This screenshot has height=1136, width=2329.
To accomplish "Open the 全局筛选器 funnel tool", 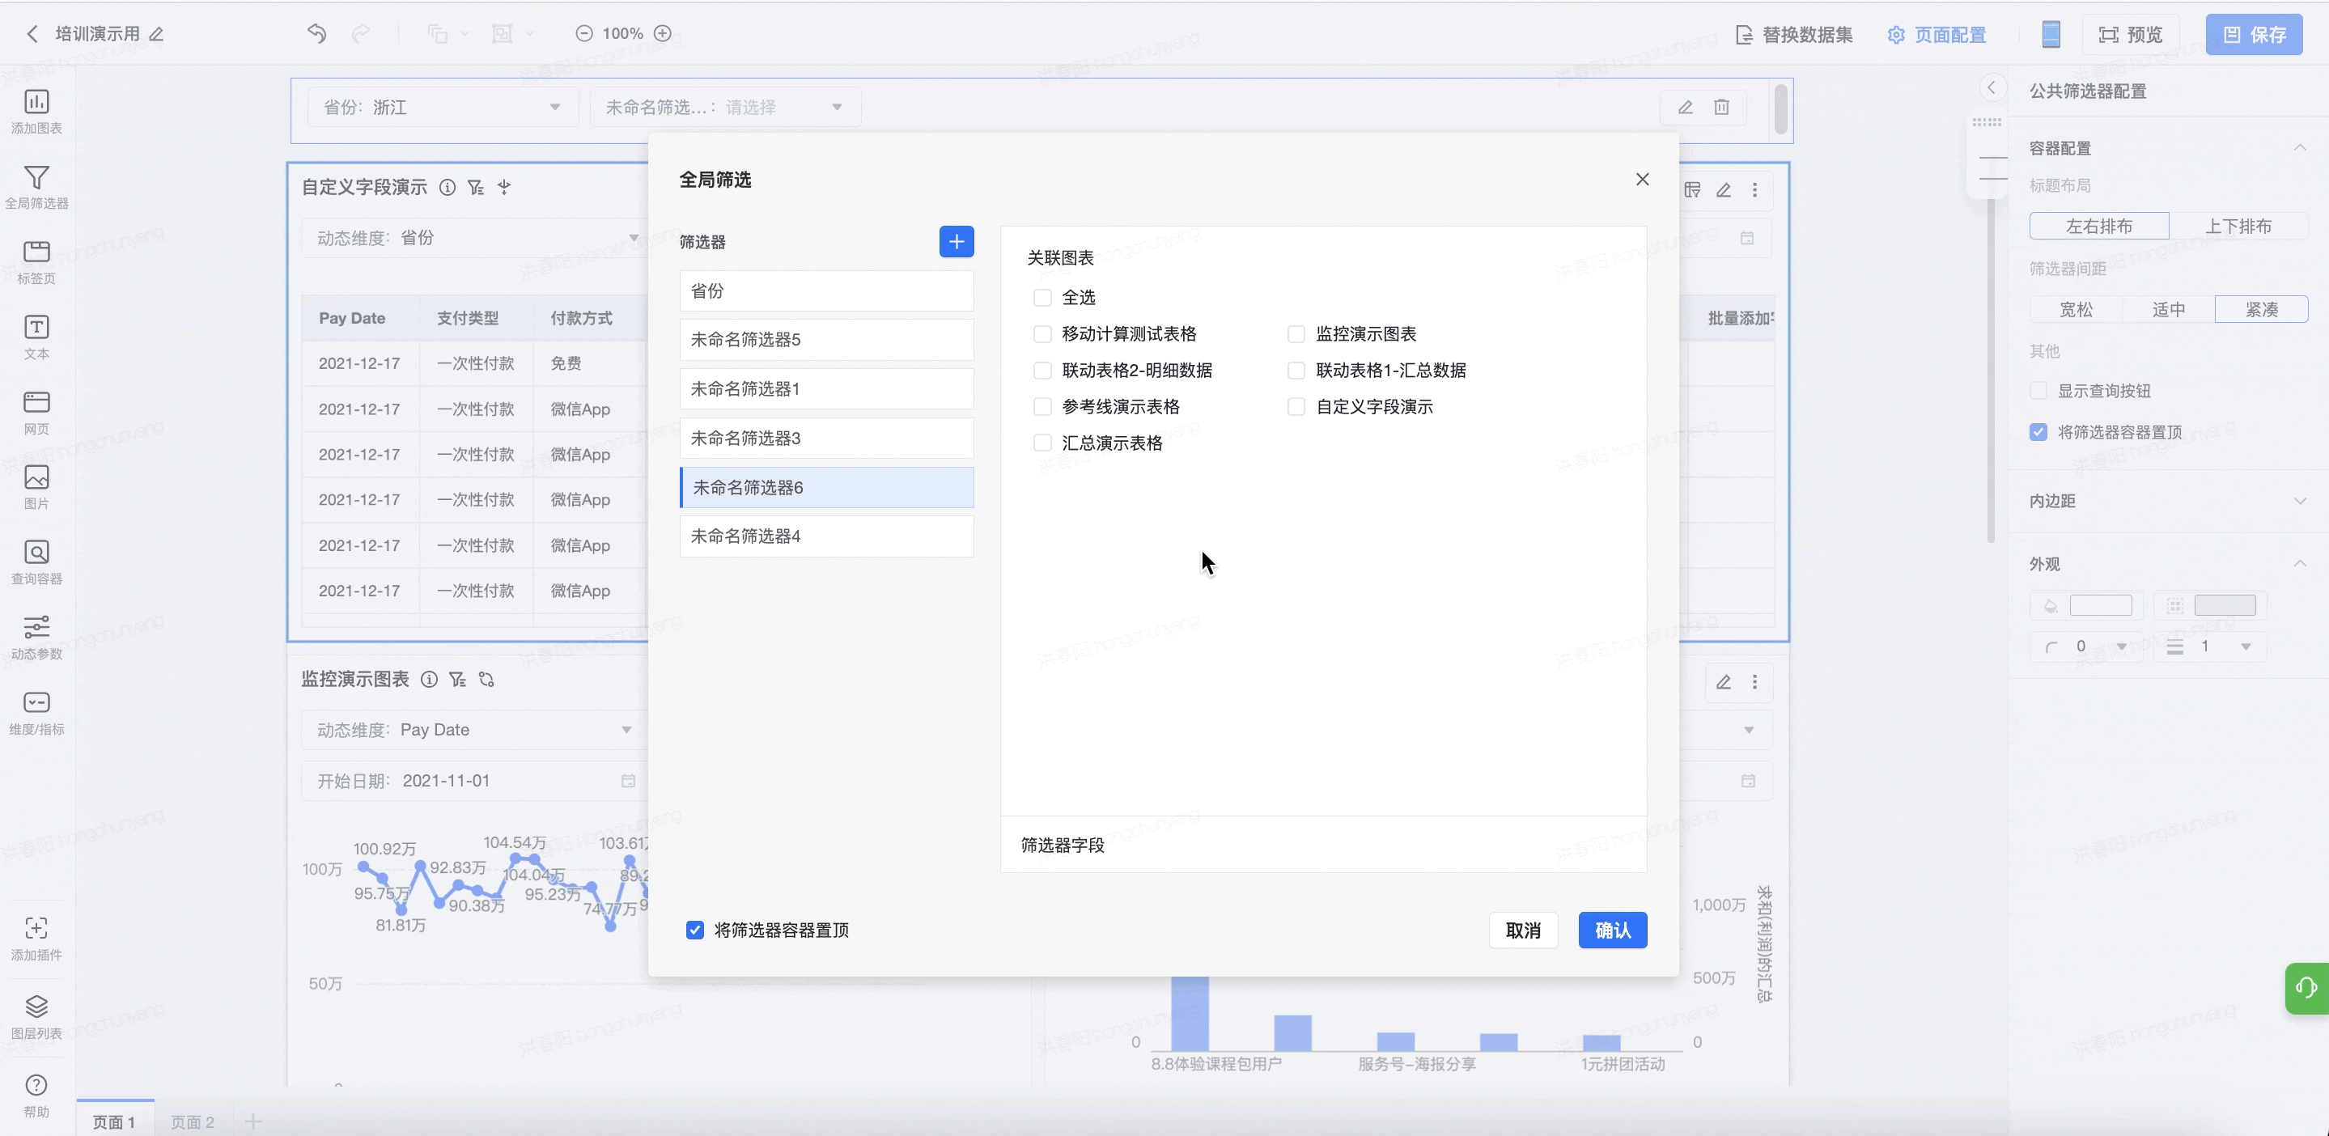I will click(36, 187).
